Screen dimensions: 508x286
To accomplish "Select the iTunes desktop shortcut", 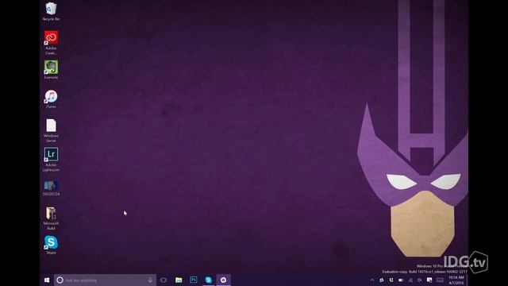I will point(51,99).
